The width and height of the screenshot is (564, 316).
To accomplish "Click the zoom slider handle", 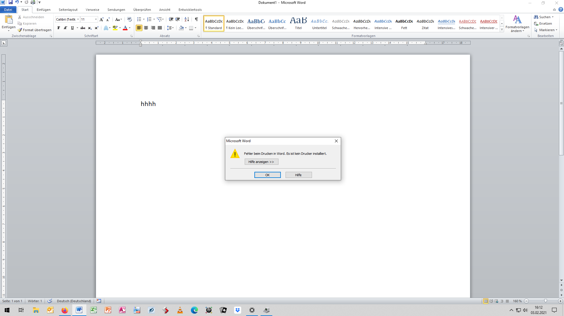I will (x=545, y=301).
